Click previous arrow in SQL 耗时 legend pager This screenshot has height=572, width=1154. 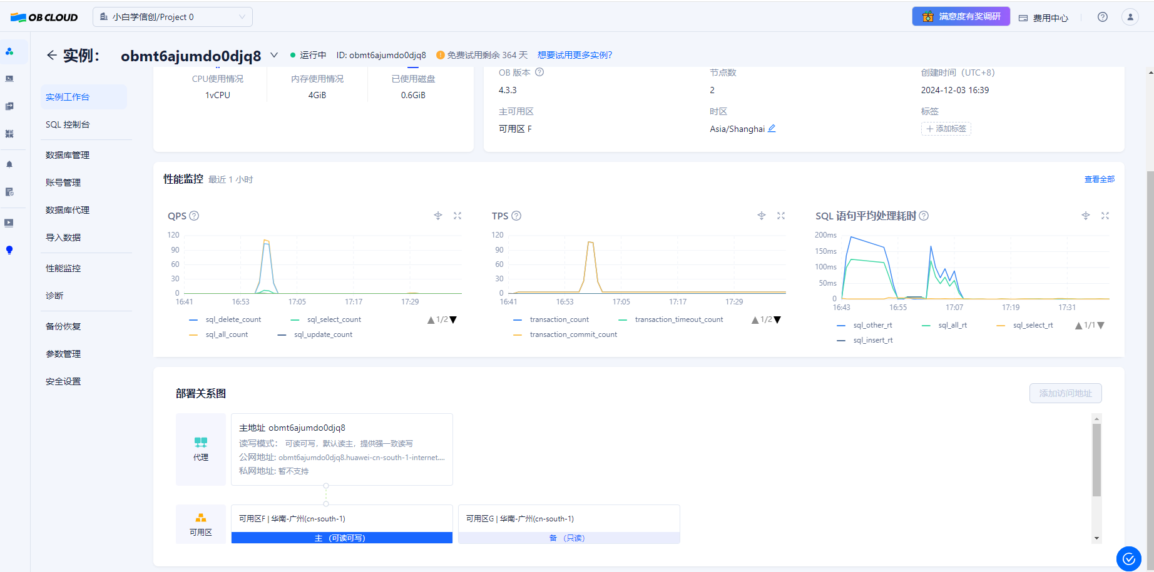[1078, 326]
